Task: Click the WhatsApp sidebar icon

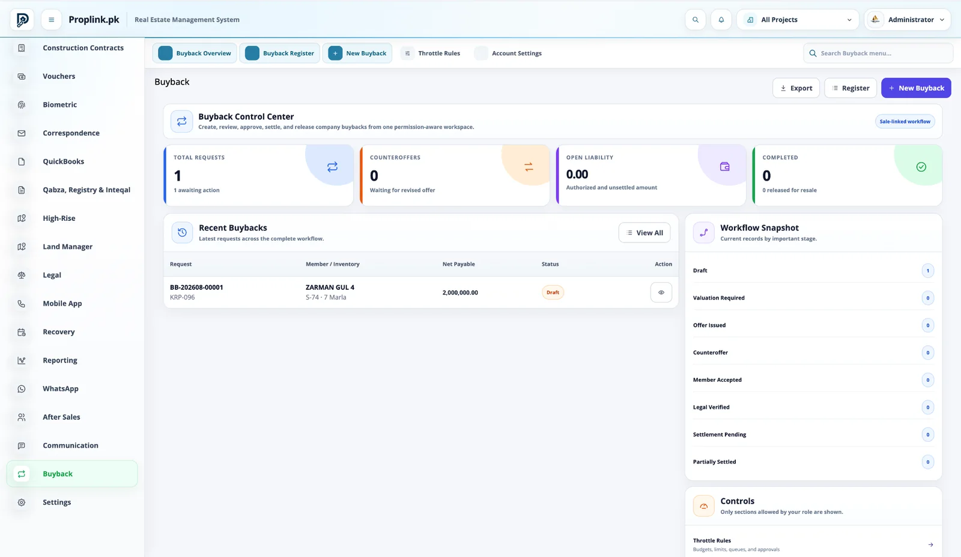Action: click(22, 389)
